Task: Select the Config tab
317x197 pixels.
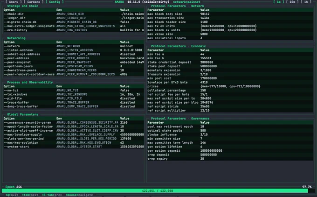Action: (55, 2)
